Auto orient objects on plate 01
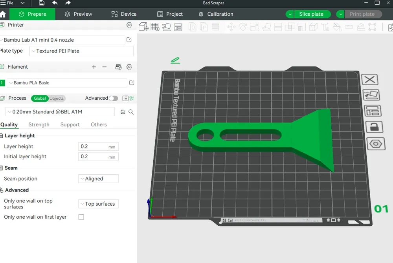Image resolution: width=393 pixels, height=263 pixels. [371, 95]
